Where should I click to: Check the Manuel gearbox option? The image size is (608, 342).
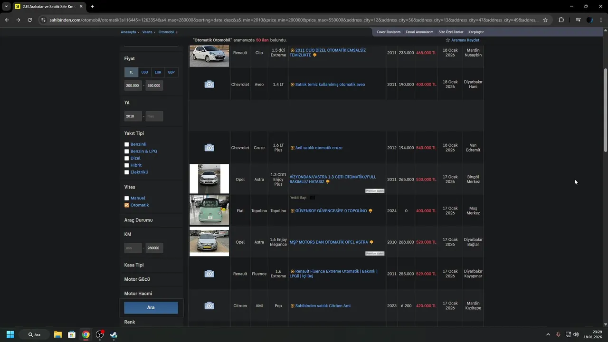click(x=127, y=198)
